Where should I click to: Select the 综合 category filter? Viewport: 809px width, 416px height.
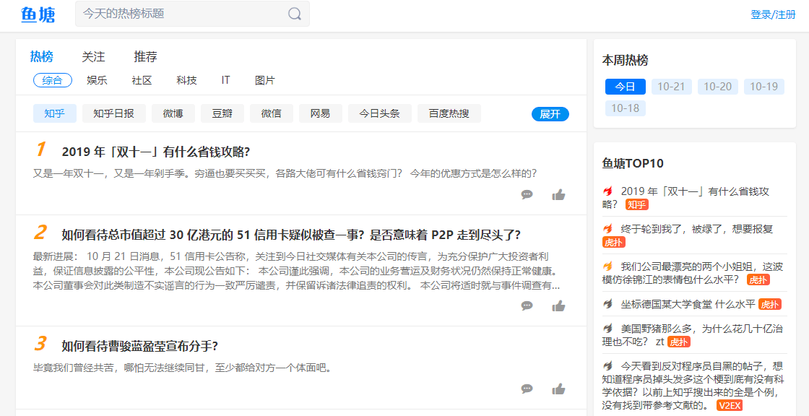point(52,80)
